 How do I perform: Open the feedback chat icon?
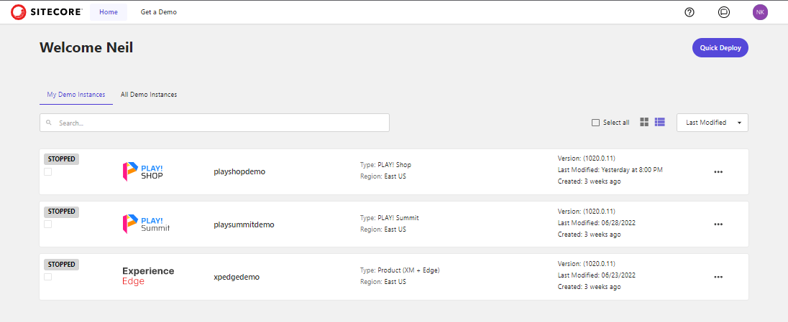pos(724,12)
